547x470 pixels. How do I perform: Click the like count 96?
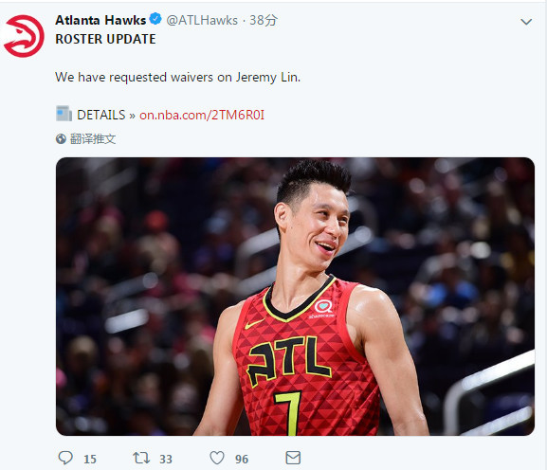coord(242,460)
